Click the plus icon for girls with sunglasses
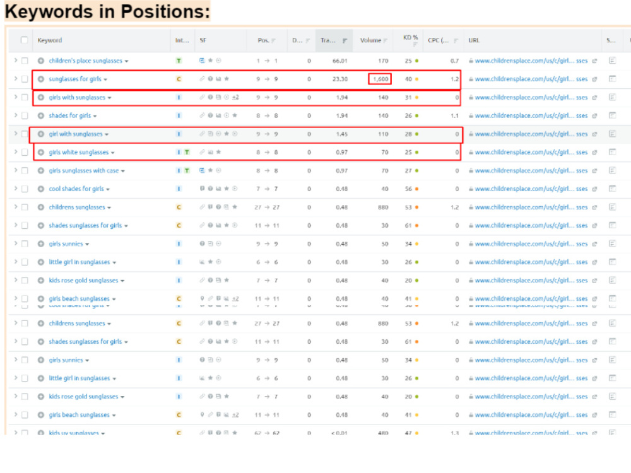The height and width of the screenshot is (473, 631). tap(40, 97)
